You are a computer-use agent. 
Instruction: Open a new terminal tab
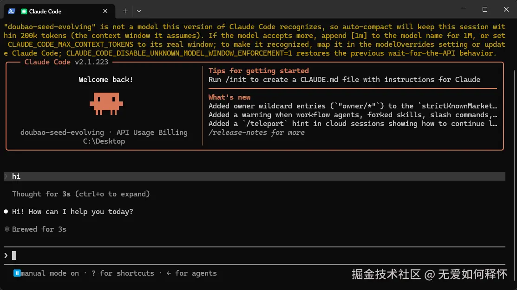[125, 11]
